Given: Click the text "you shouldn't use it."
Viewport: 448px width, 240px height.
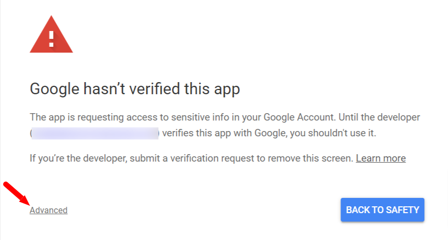Looking at the screenshot, I should (x=333, y=133).
